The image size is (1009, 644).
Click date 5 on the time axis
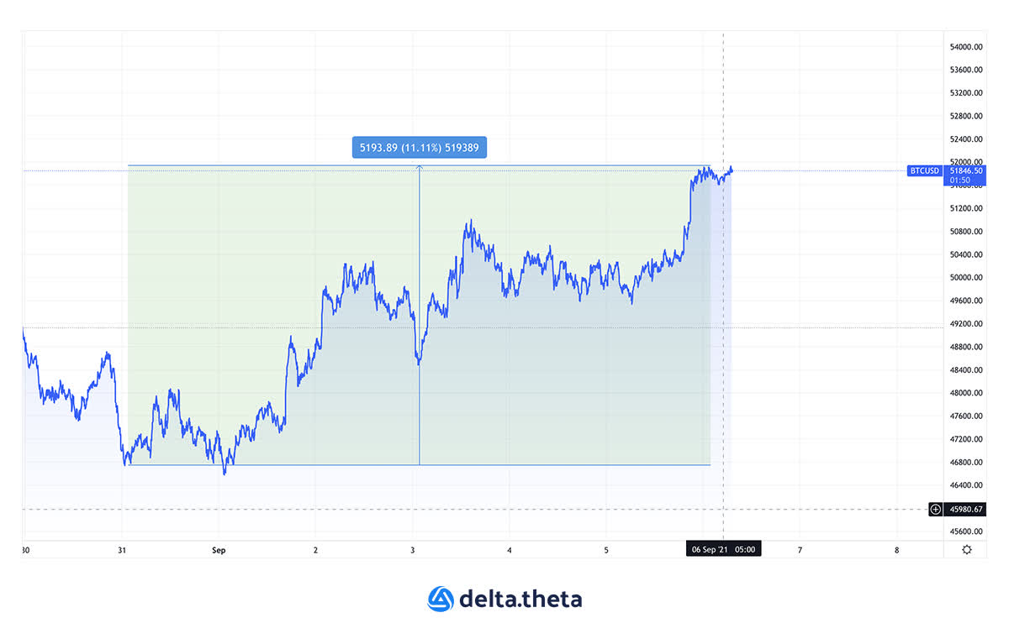pyautogui.click(x=606, y=551)
